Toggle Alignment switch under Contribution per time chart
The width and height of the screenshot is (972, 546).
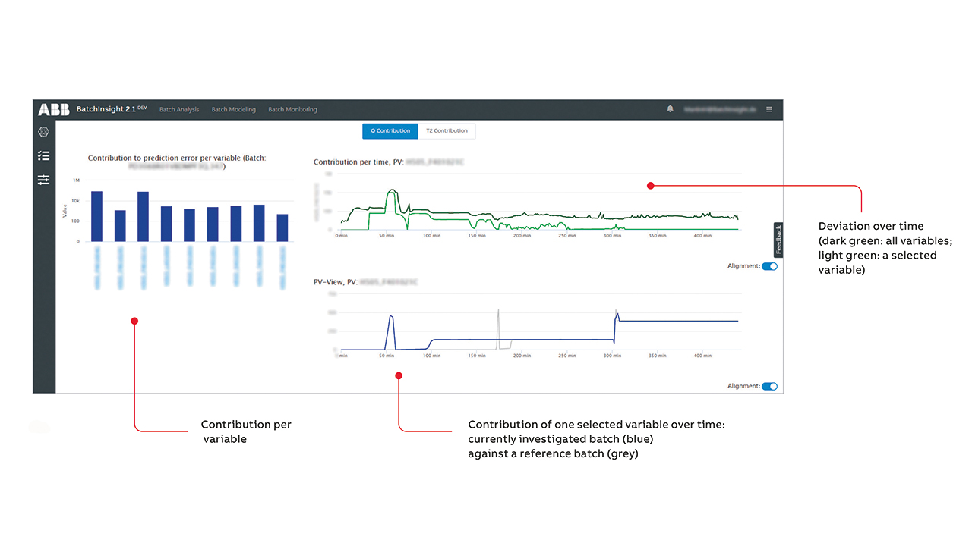769,266
